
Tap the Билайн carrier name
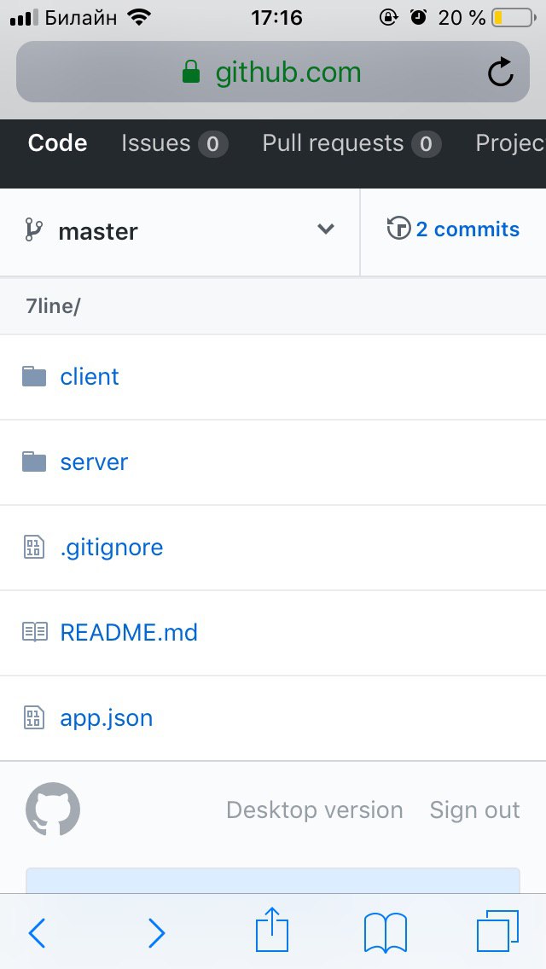click(x=81, y=17)
